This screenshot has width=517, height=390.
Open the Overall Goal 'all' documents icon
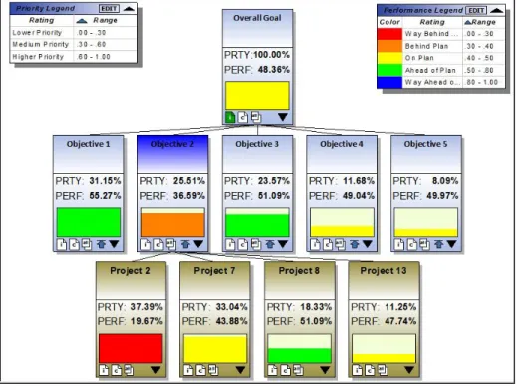(x=256, y=117)
